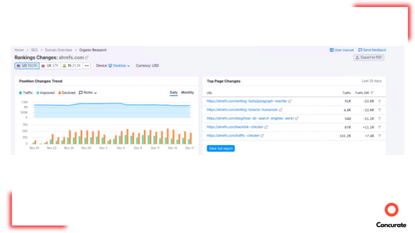Viewport: 415px width, 233px height.
Task: Open backlink-checker page via external link icon
Action: click(x=266, y=127)
